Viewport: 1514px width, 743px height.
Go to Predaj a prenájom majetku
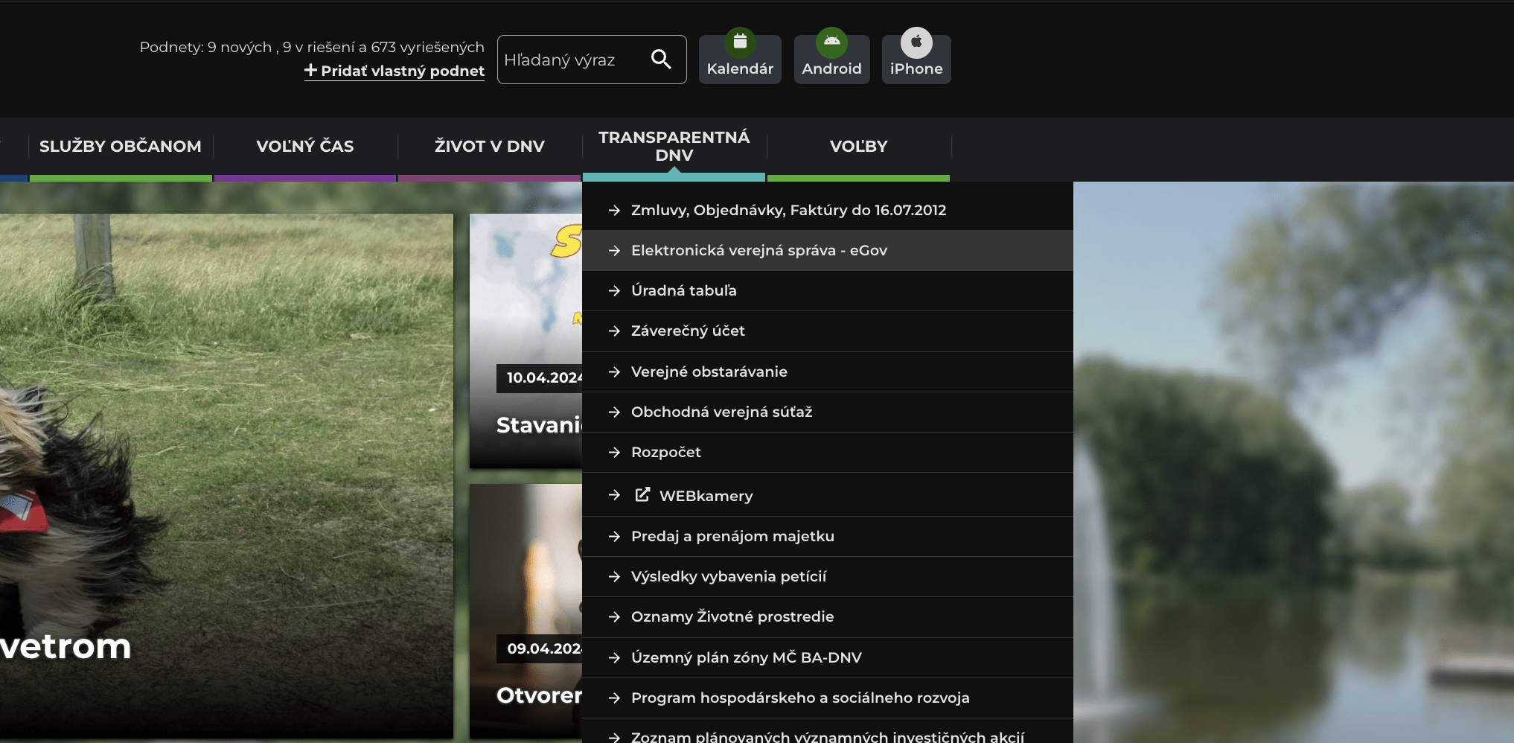(732, 537)
